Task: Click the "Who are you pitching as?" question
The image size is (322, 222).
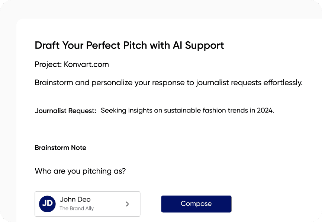Action: (x=80, y=171)
